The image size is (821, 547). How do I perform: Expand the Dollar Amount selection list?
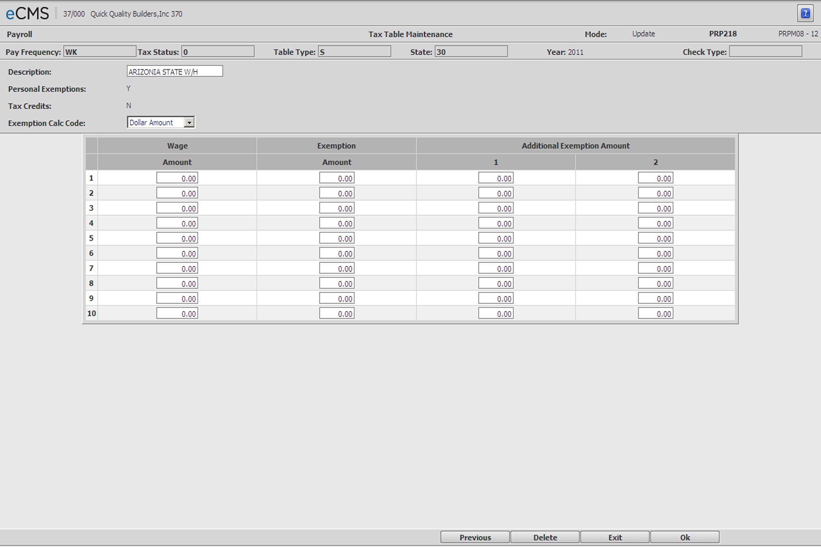point(190,122)
